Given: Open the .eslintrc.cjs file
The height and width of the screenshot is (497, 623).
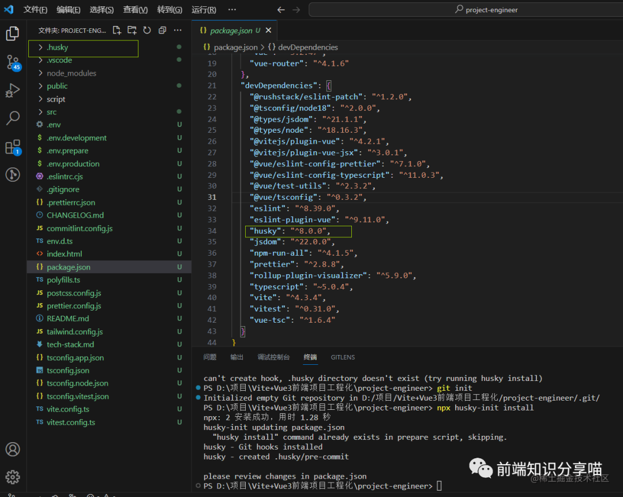Looking at the screenshot, I should click(x=109, y=177).
